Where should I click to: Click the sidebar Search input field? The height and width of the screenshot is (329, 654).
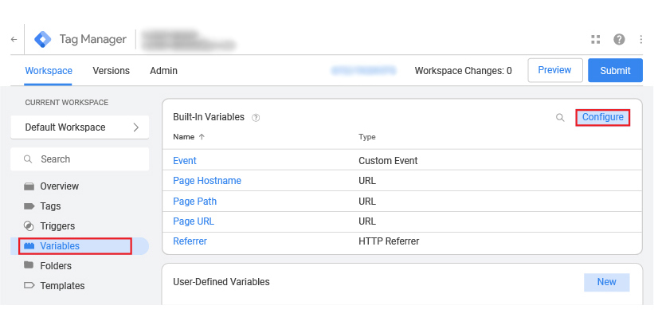(80, 159)
